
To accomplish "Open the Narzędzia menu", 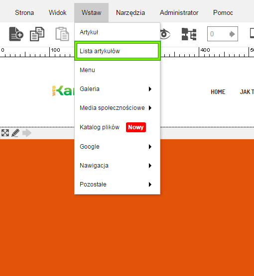I will tap(130, 12).
